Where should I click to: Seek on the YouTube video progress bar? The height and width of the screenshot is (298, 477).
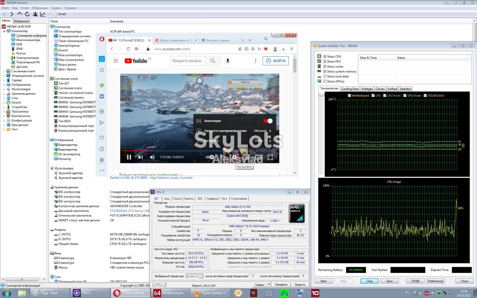point(199,150)
